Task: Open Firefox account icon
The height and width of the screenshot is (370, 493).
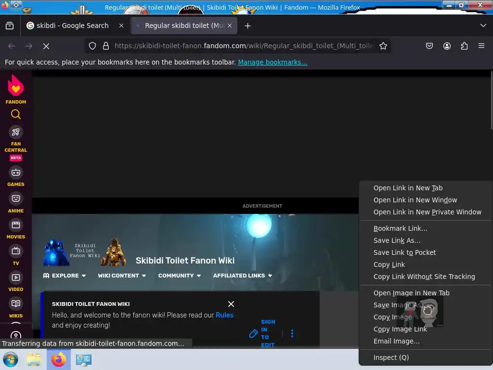Action: click(x=447, y=46)
